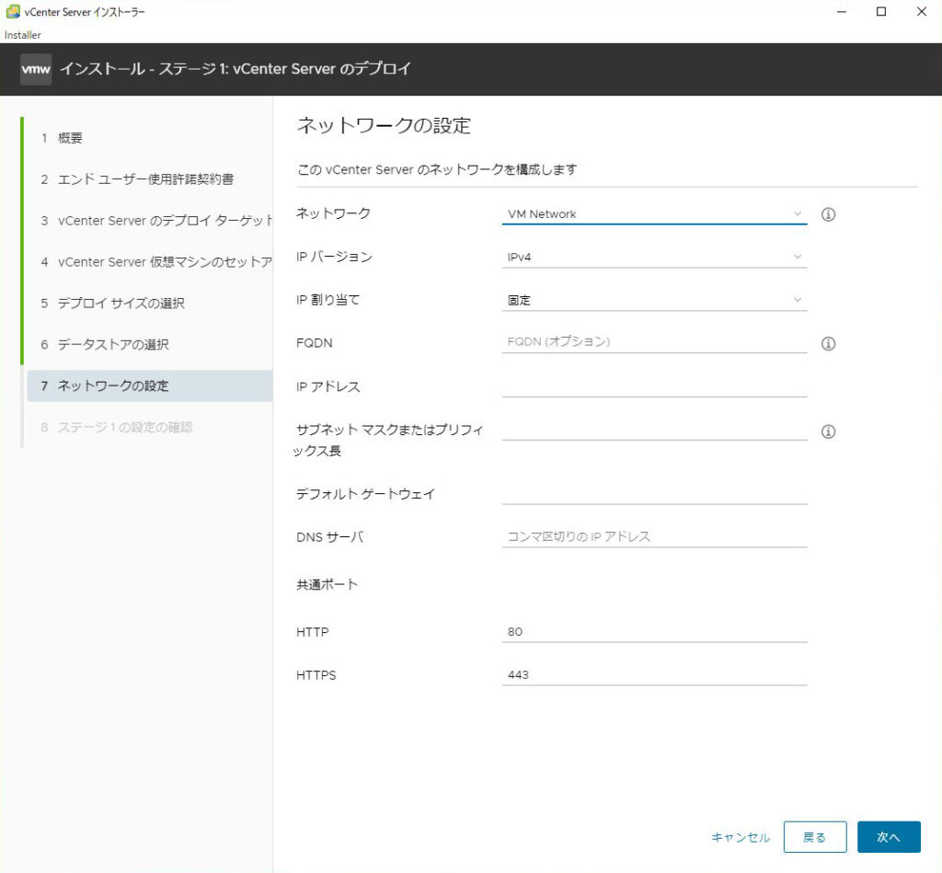
Task: Focus the サブネット マスクまたはプリフィックス長 input field
Action: 654,429
